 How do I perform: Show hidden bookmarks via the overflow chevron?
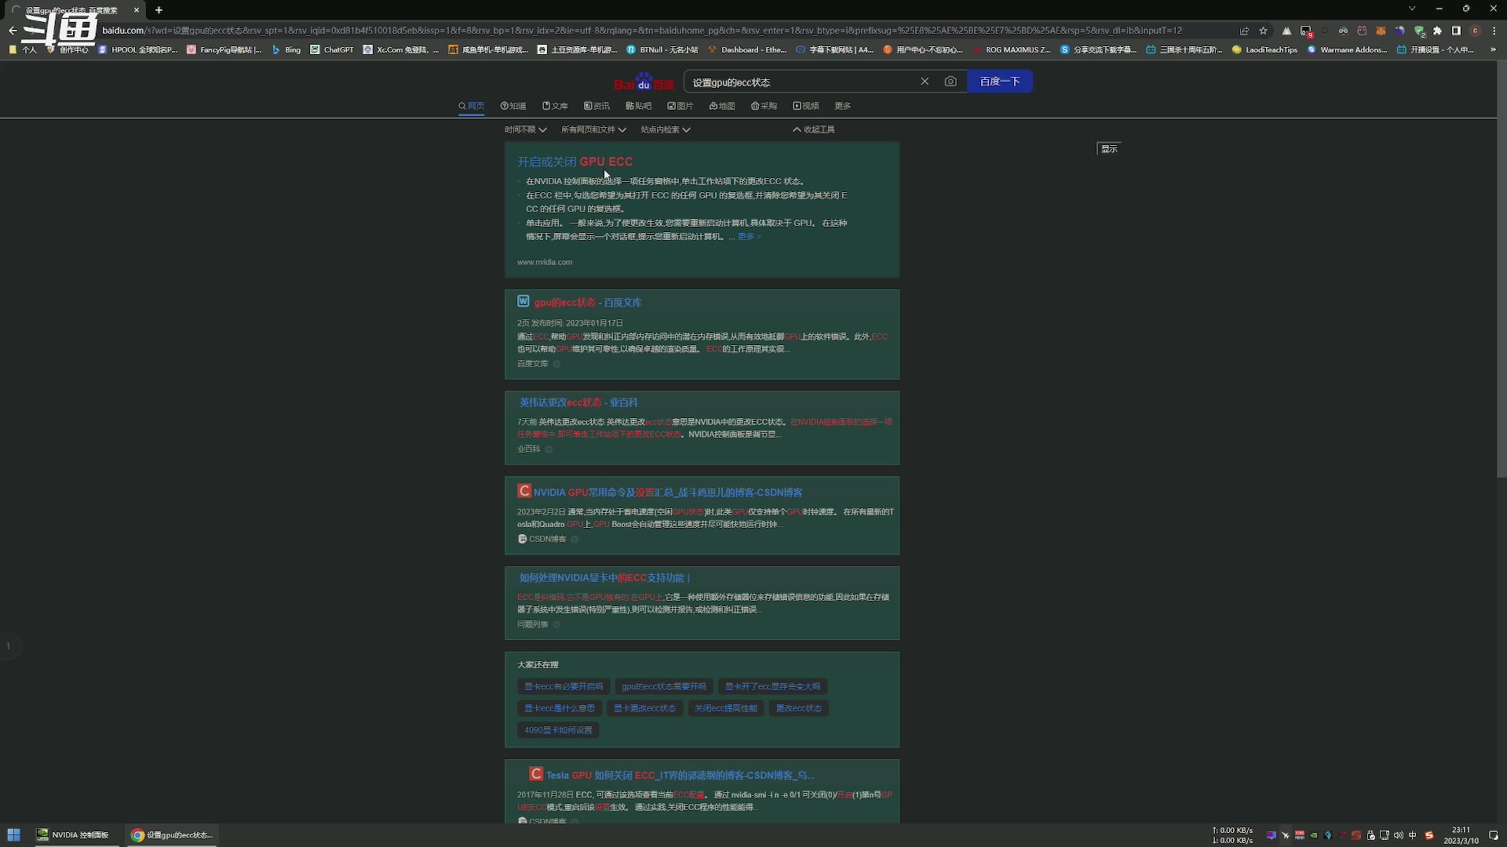click(1493, 49)
